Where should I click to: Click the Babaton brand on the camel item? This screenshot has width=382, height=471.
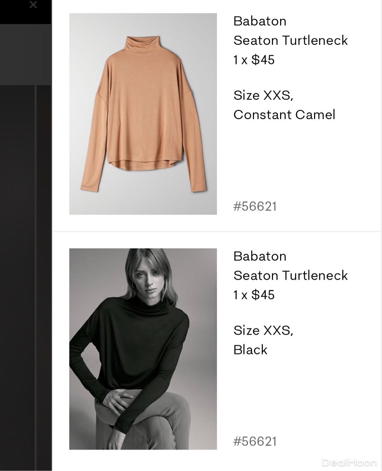[260, 21]
